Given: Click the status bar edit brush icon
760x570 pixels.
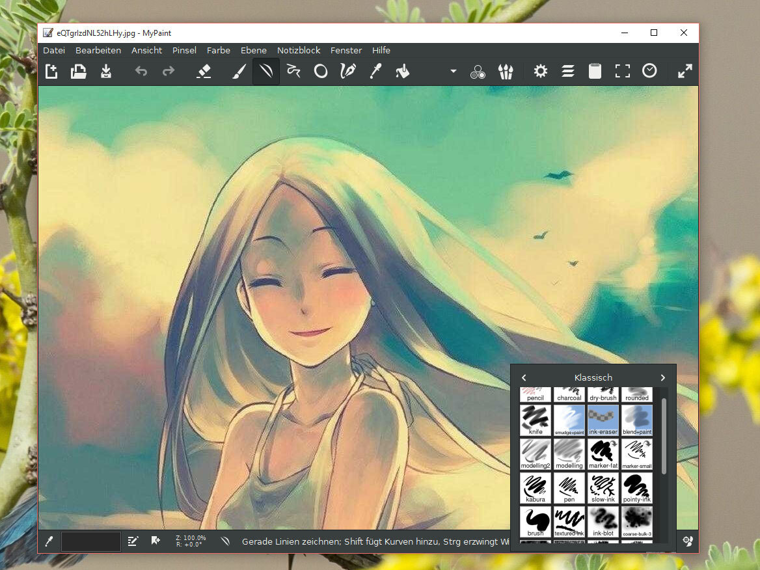Looking at the screenshot, I should pos(133,541).
